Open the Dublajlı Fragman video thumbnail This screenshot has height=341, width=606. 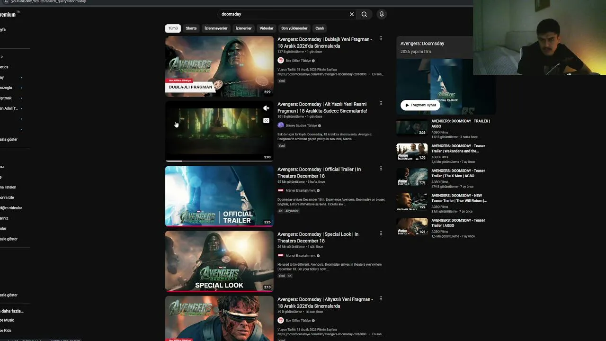click(x=219, y=66)
